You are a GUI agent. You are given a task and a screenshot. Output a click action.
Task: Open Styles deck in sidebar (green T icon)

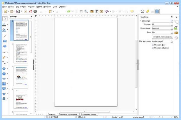pyautogui.click(x=176, y=28)
